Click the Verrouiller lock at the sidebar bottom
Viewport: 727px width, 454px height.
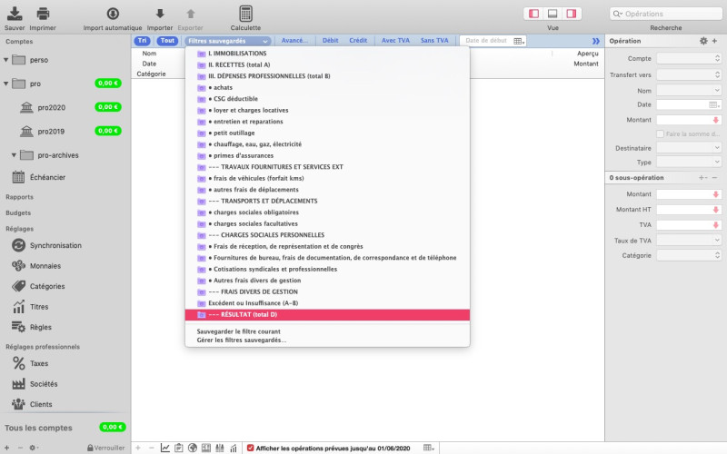[x=105, y=448]
